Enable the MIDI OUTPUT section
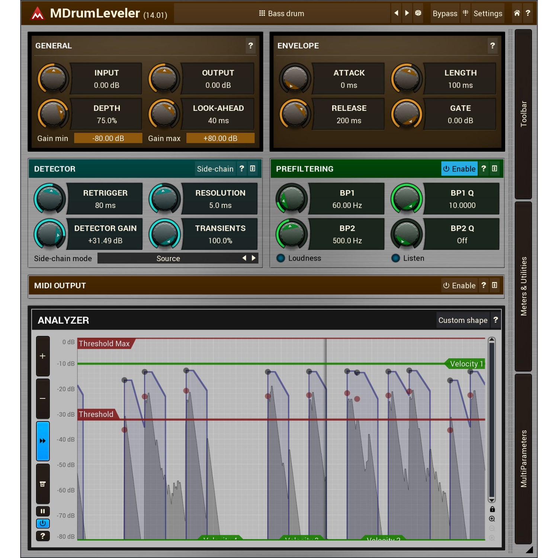The width and height of the screenshot is (558, 558). tap(459, 285)
